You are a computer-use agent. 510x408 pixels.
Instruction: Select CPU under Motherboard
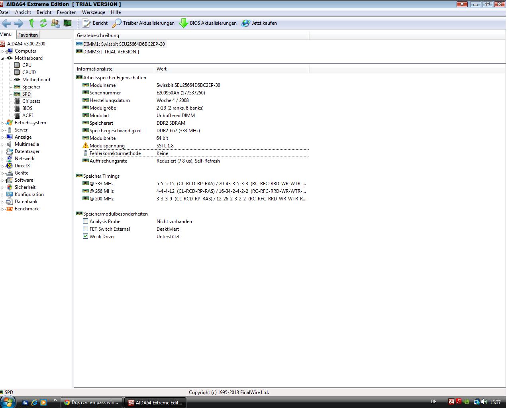click(x=27, y=65)
